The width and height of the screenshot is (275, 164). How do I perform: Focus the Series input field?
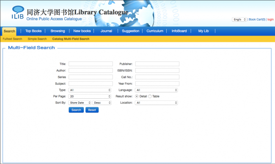[91, 77]
